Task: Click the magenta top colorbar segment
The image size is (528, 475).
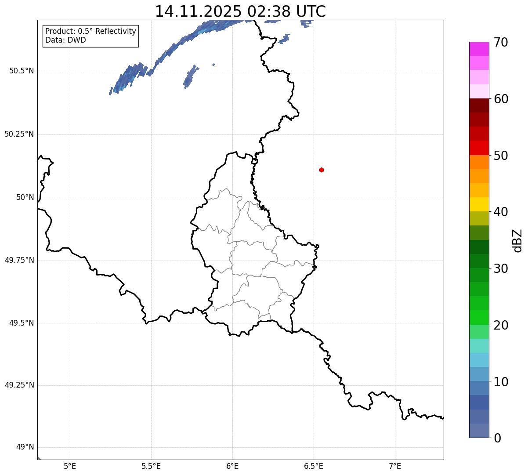Action: [479, 49]
